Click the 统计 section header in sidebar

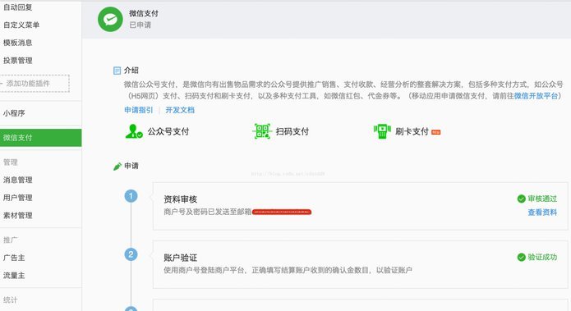tap(11, 300)
